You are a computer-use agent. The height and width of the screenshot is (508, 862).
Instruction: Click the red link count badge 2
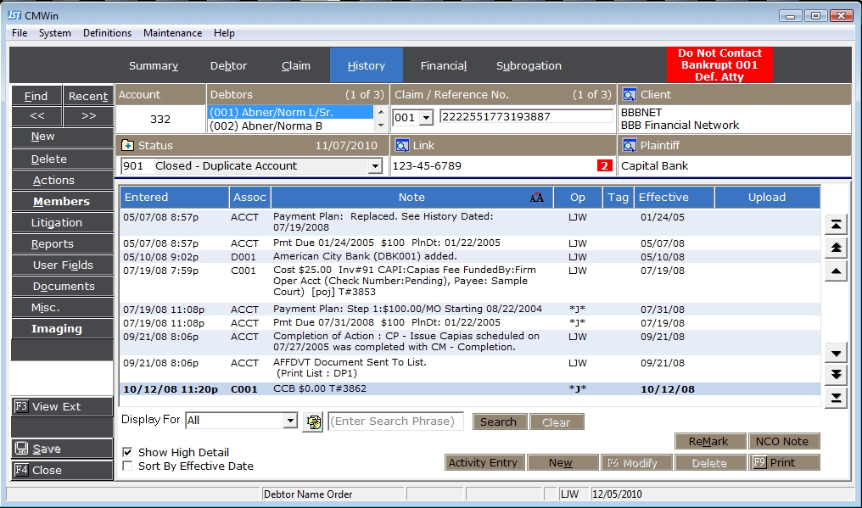point(605,166)
